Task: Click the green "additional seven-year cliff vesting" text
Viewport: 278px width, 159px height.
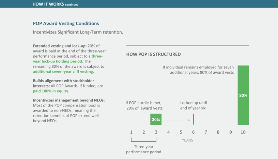Action: click(63, 72)
